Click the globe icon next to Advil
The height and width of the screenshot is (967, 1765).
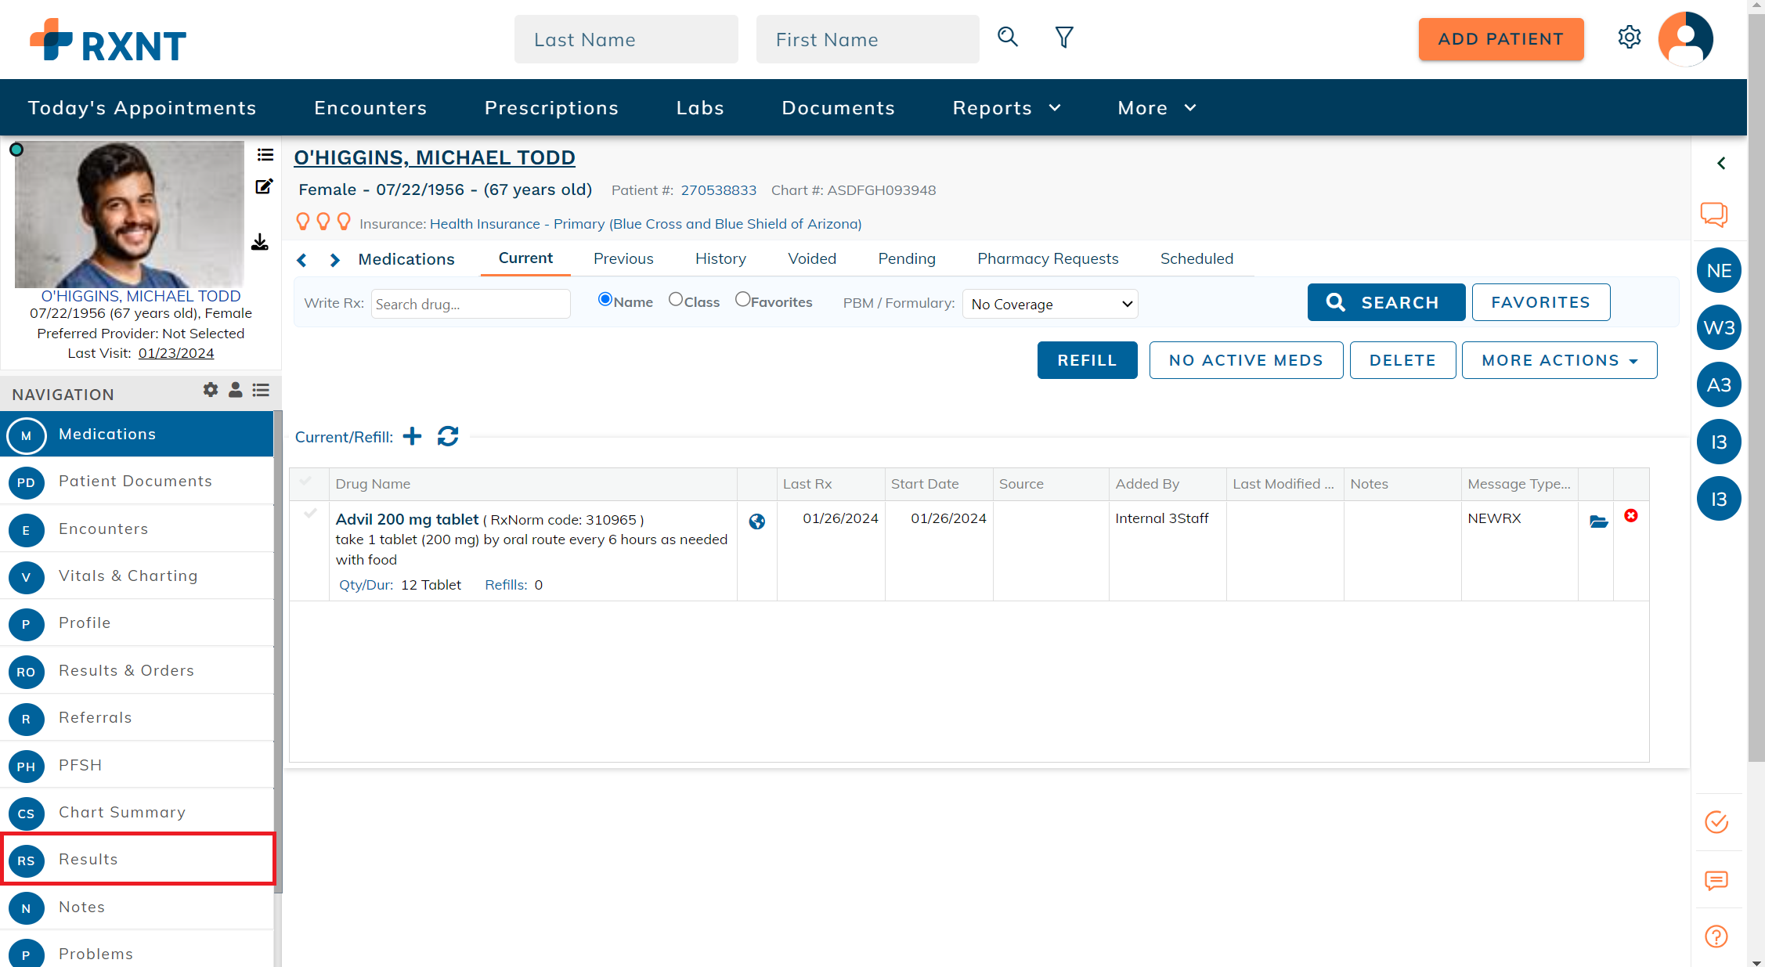tap(756, 521)
